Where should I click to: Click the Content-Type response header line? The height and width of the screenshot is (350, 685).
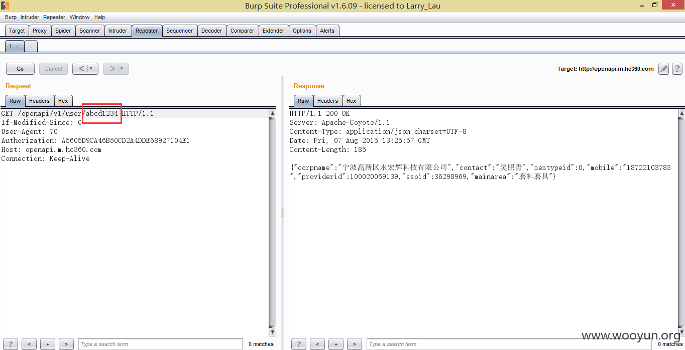tap(378, 132)
